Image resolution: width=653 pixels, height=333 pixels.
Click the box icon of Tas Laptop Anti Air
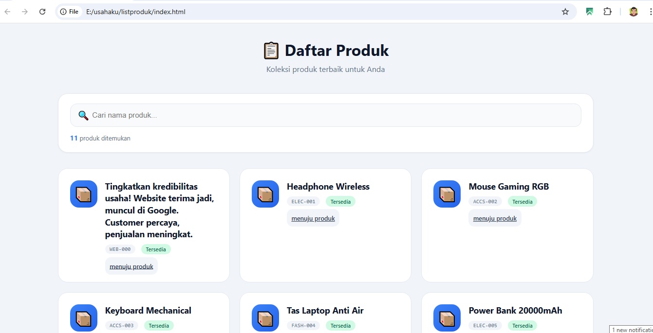point(265,318)
